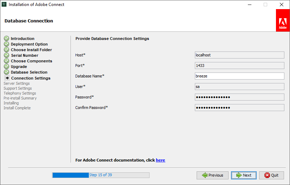This screenshot has height=185, width=290.
Task: Click the Database Name* field label
Action: tap(90, 76)
